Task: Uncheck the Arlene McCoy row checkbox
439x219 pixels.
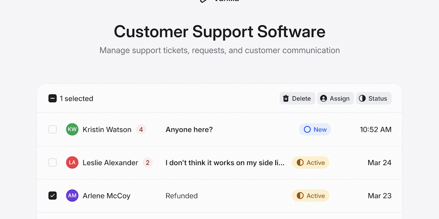Action: (52, 196)
